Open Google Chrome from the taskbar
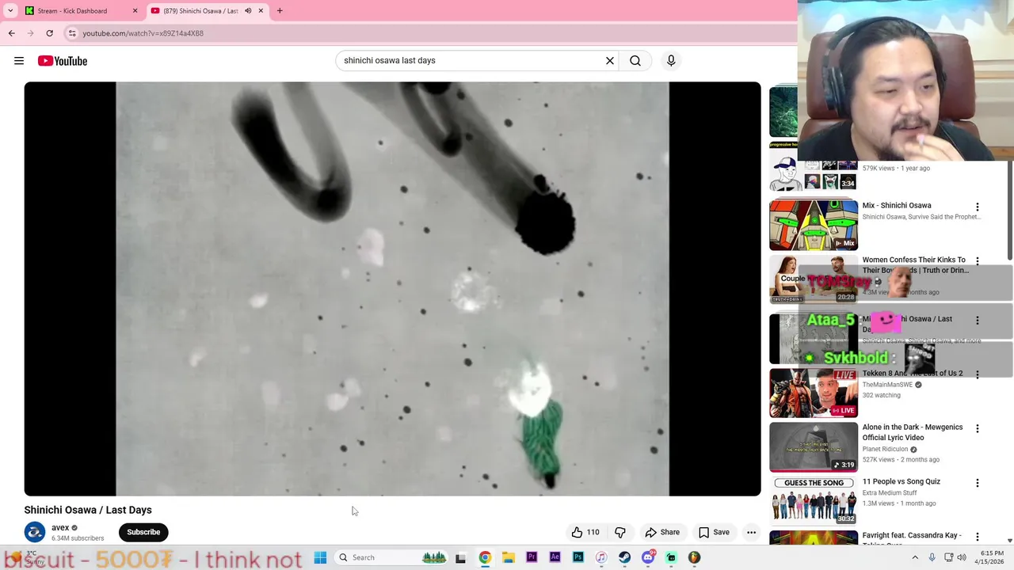Screen dimensions: 1014x570 (x=485, y=557)
